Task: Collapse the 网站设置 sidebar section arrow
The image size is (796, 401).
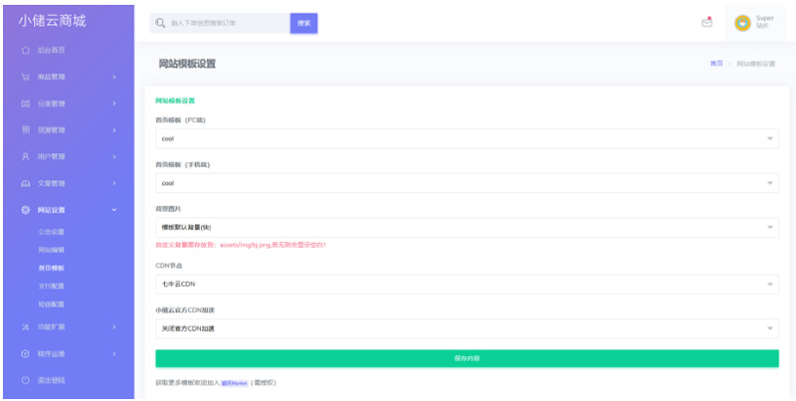Action: (x=114, y=210)
